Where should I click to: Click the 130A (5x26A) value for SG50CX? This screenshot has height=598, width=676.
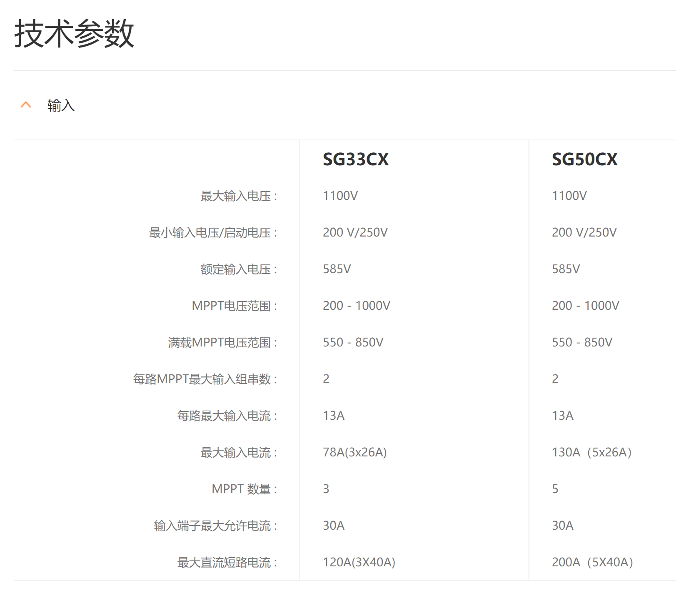pyautogui.click(x=591, y=452)
